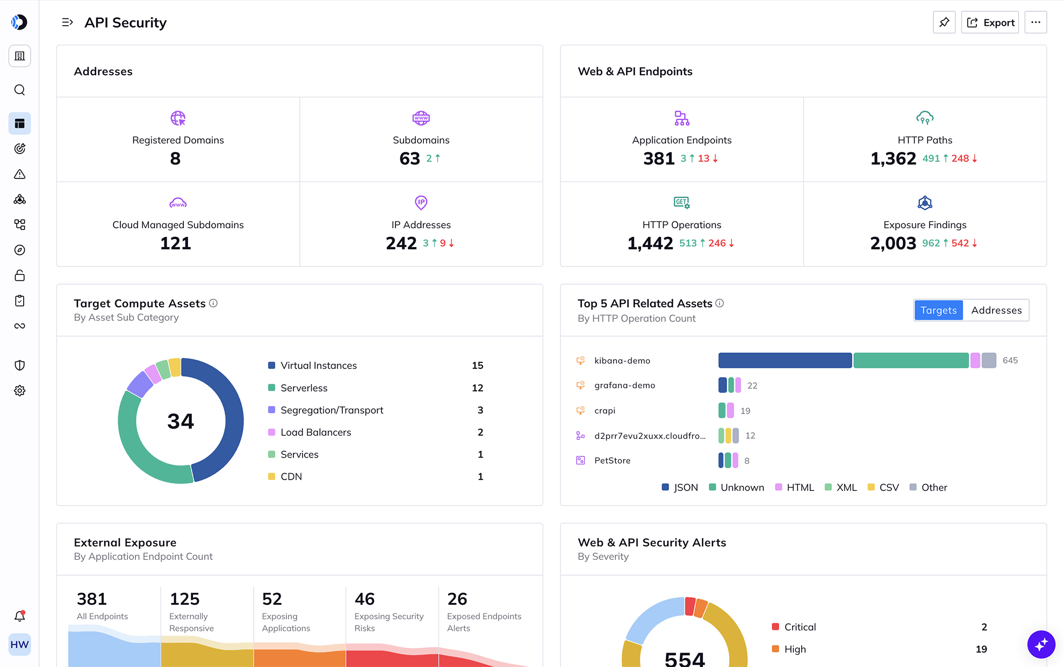The width and height of the screenshot is (1064, 667).
Task: Click the app logo in the sidebar
Action: pyautogui.click(x=19, y=22)
